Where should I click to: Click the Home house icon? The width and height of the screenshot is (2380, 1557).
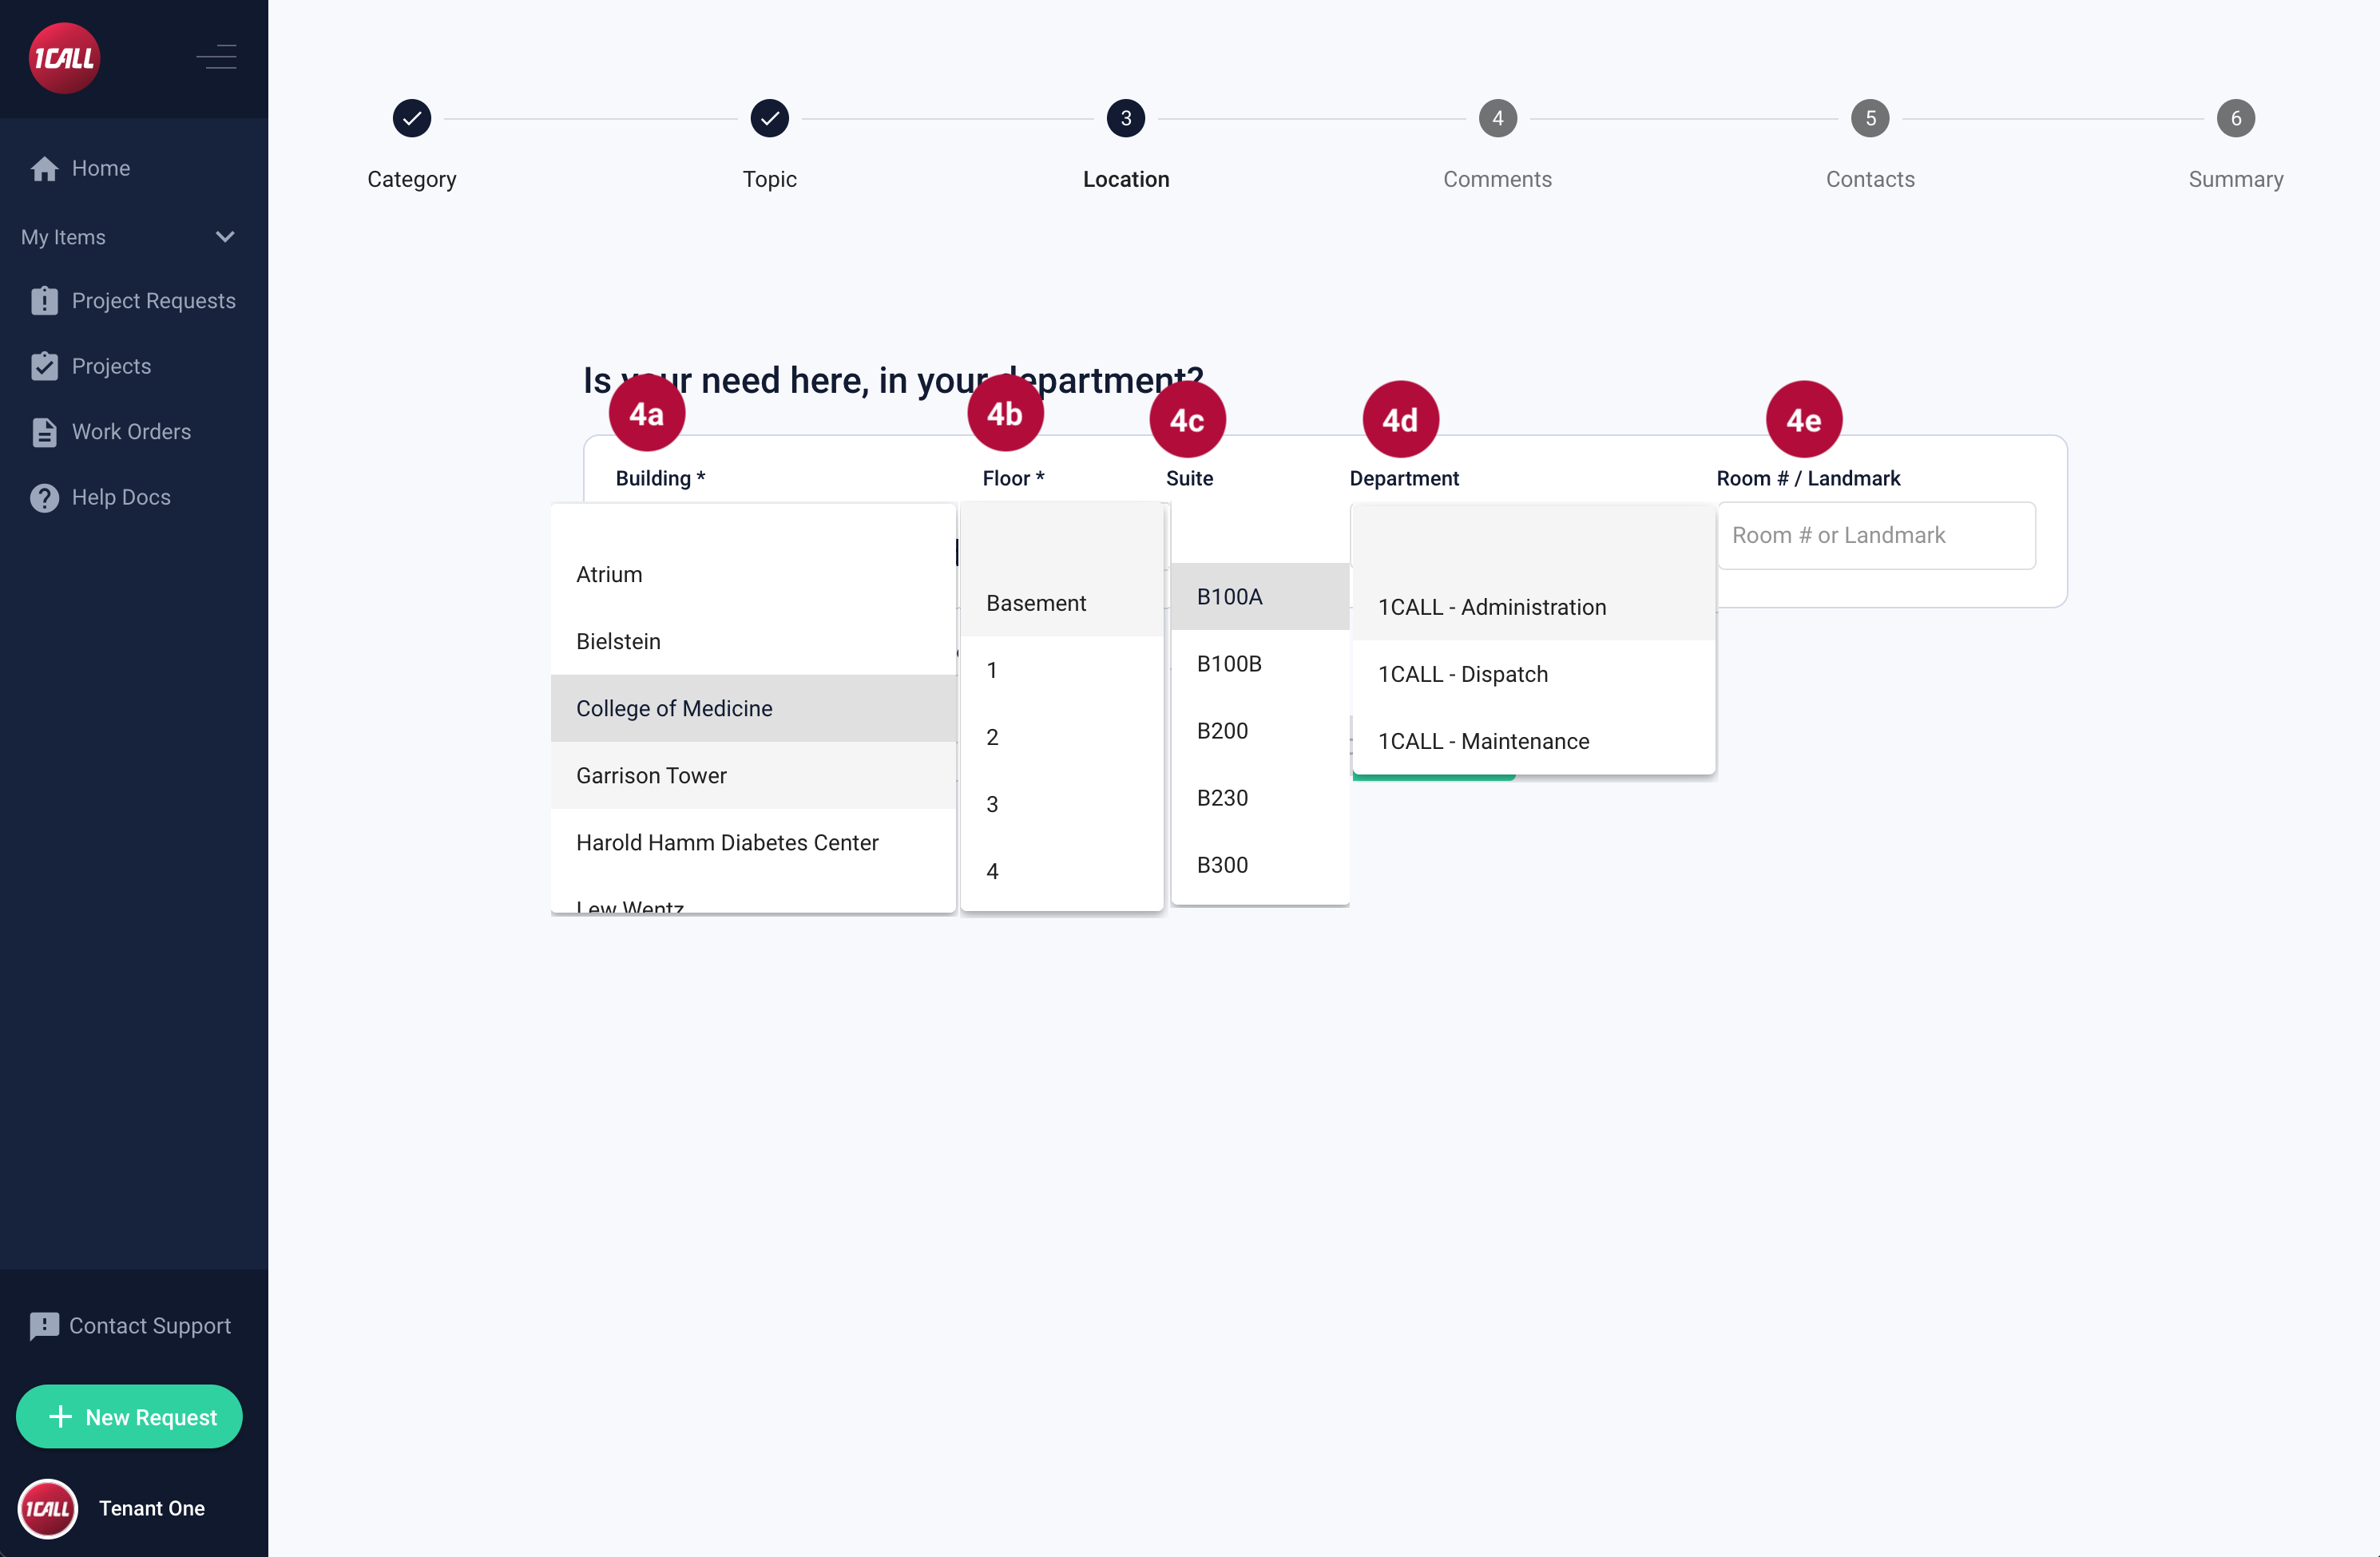tap(44, 168)
